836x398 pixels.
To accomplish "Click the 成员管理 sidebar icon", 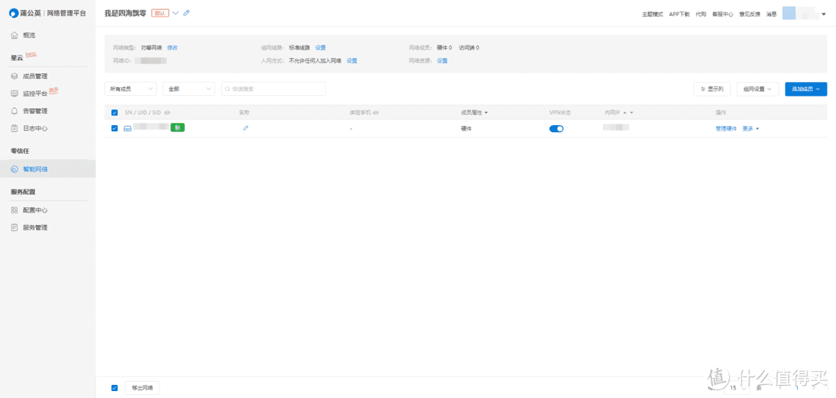I will 15,76.
